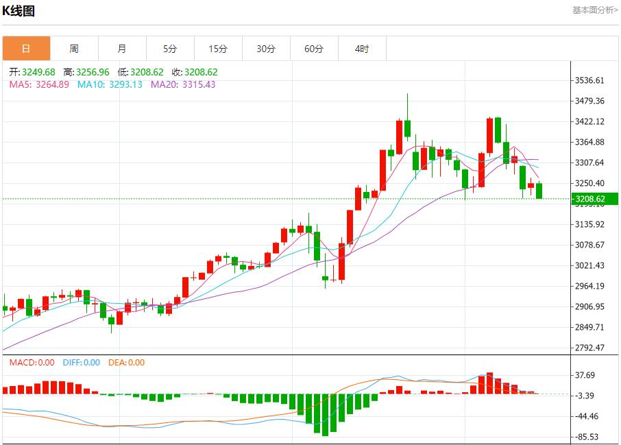The image size is (621, 445).
Task: Click the MA5 3264.89 indicator label
Action: pyautogui.click(x=39, y=84)
